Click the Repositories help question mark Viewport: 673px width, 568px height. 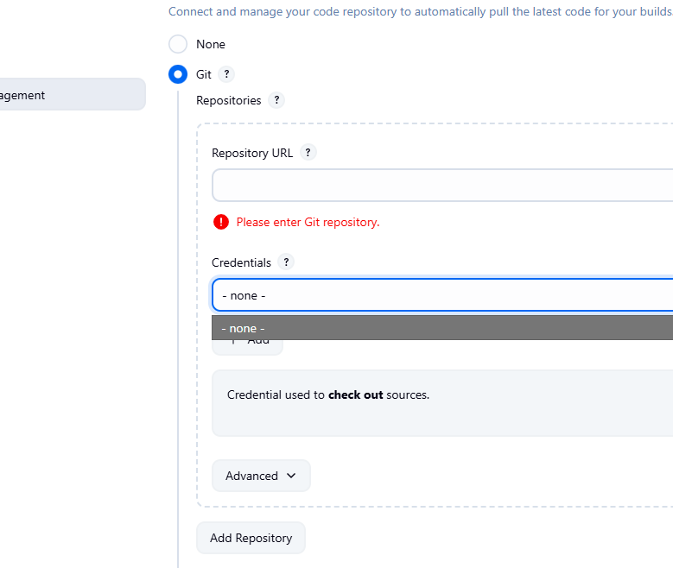click(276, 100)
